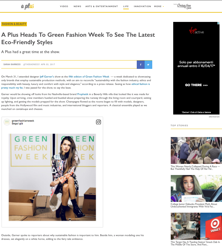
Task: Follow the Jeff Garner's link
Action: pyautogui.click(x=47, y=77)
